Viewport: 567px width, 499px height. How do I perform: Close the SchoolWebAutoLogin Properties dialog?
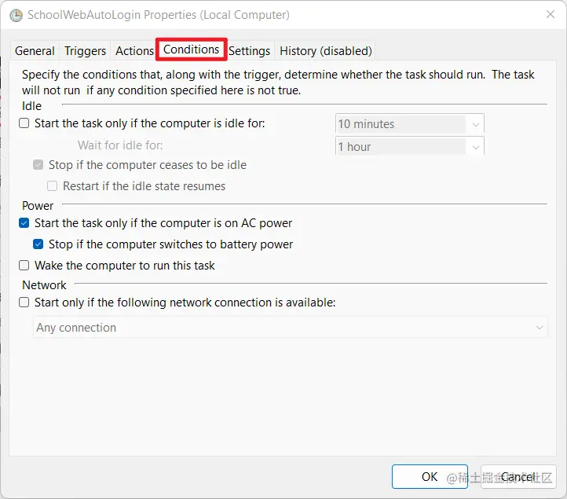(551, 14)
